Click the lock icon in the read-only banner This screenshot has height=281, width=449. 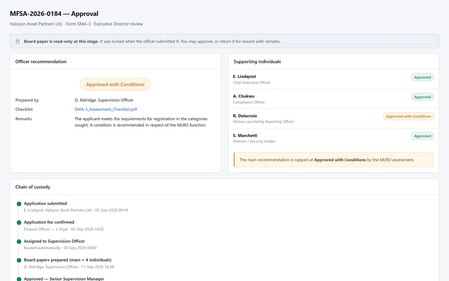coord(18,41)
